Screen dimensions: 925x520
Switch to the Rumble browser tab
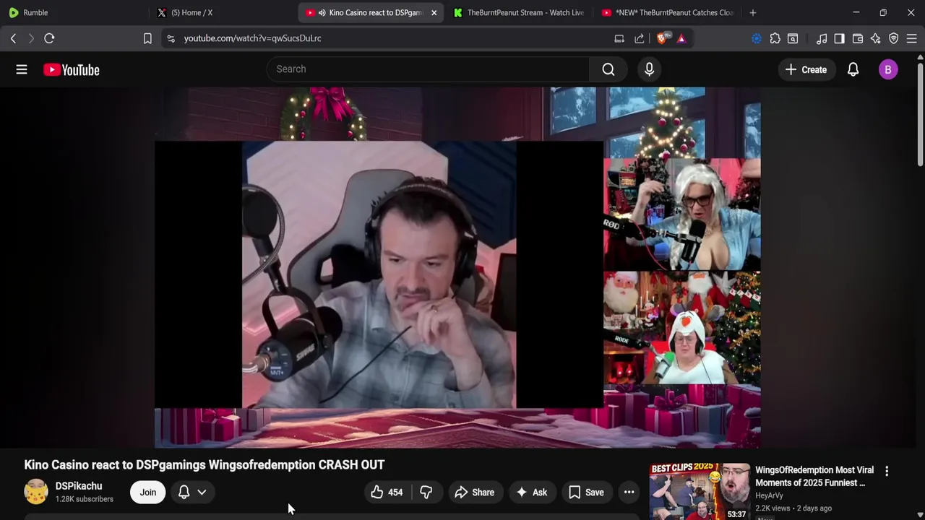click(x=74, y=12)
